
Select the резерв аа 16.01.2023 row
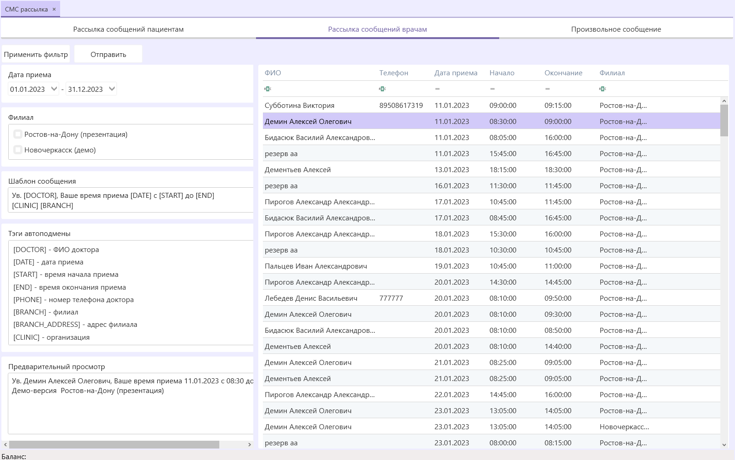point(491,185)
